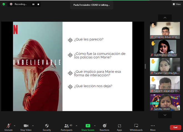Open the Apps panel
This screenshot has height=132, width=183.
[119, 127]
